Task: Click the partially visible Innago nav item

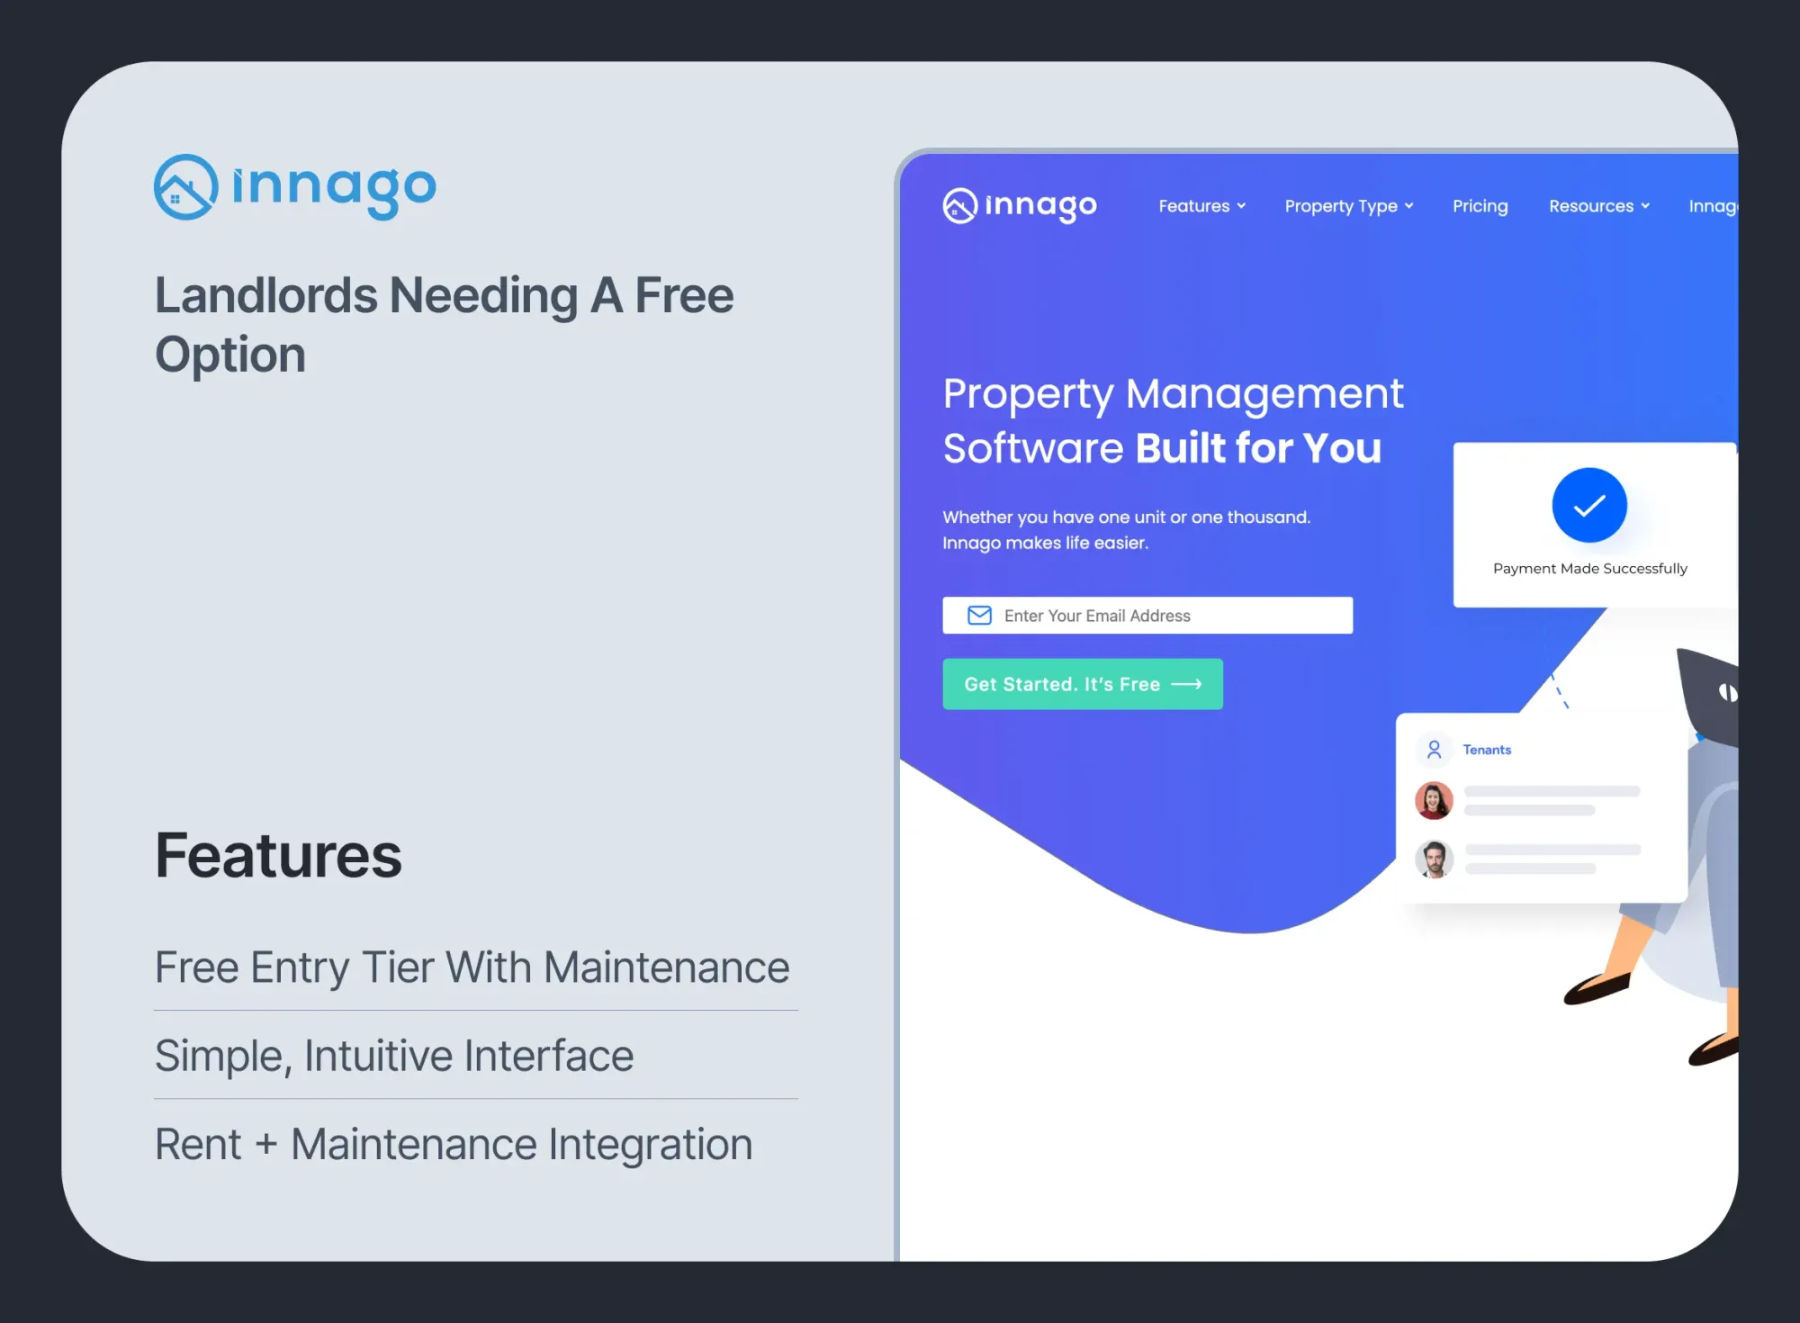Action: [1713, 206]
